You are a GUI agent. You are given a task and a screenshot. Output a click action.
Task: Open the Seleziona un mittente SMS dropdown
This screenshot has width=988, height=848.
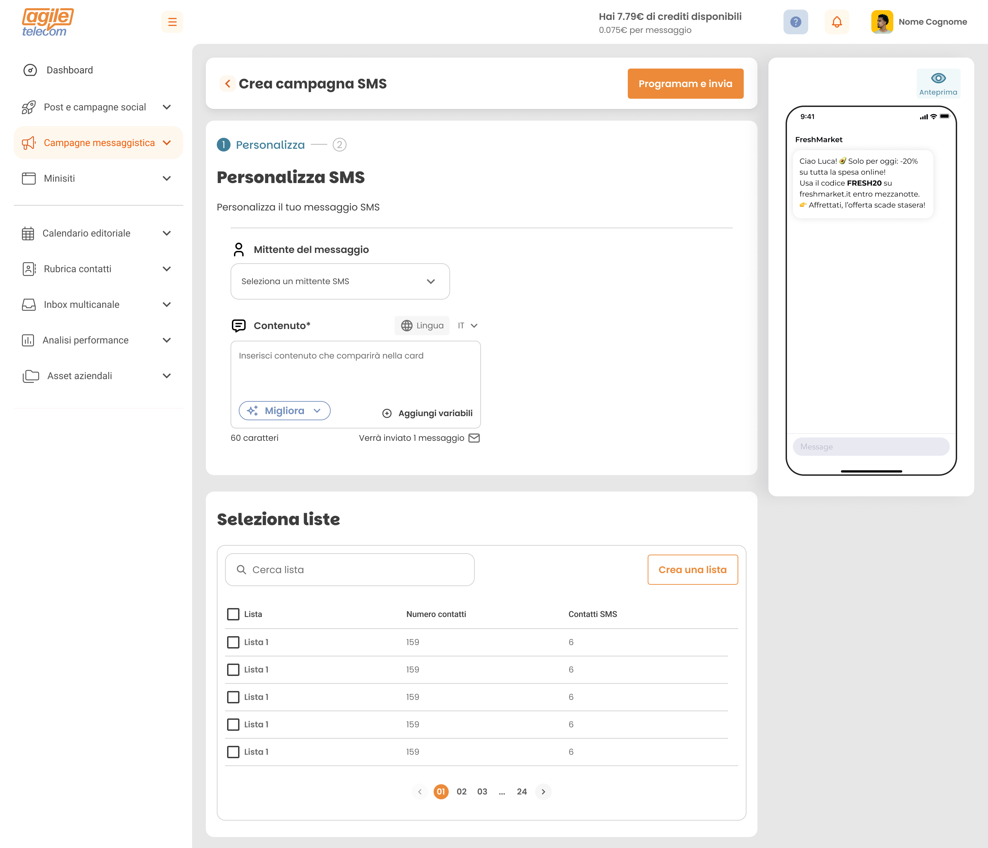(x=340, y=281)
